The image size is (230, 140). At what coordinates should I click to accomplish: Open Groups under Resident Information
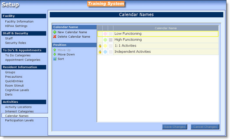click(10, 72)
